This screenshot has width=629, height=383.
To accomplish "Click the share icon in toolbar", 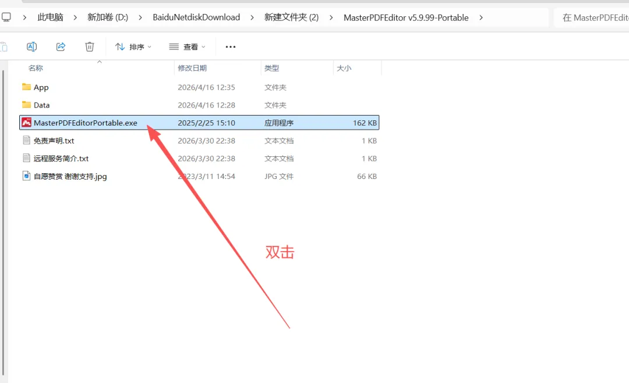I will pos(61,47).
